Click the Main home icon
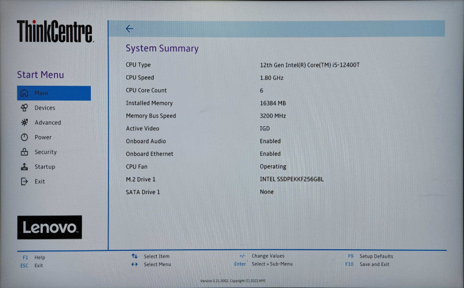Screen dimensions: 464x288 24,93
